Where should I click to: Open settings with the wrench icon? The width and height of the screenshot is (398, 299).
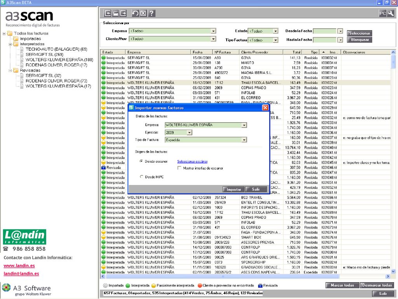tap(391, 14)
